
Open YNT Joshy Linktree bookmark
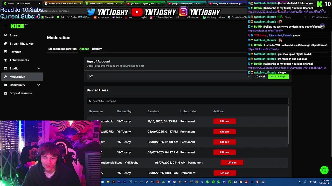pyautogui.click(x=214, y=17)
